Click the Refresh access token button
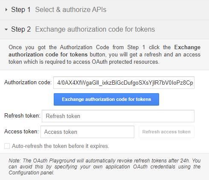This screenshot has height=180, width=209. (166, 132)
